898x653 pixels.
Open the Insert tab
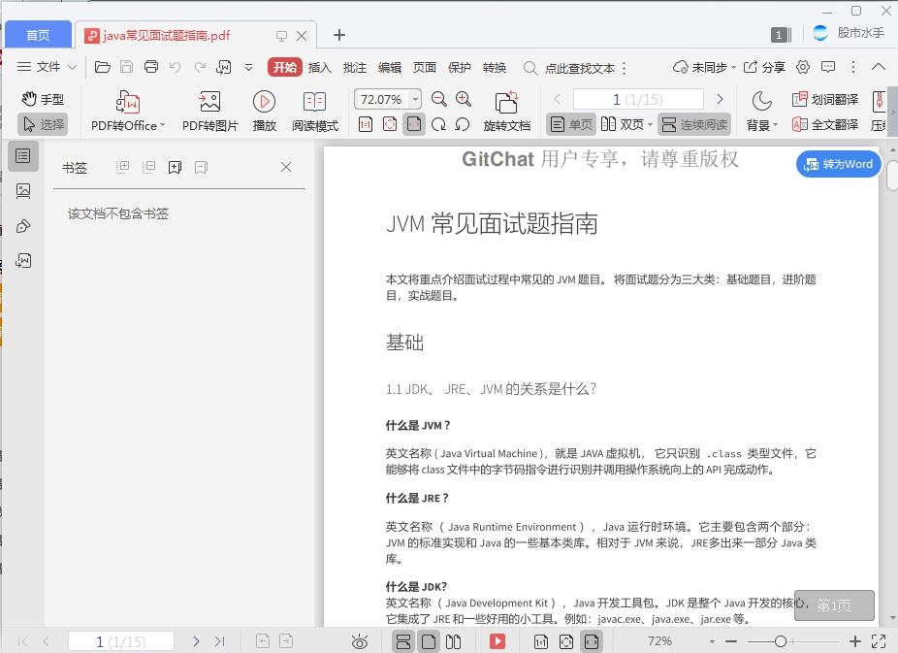pyautogui.click(x=320, y=68)
